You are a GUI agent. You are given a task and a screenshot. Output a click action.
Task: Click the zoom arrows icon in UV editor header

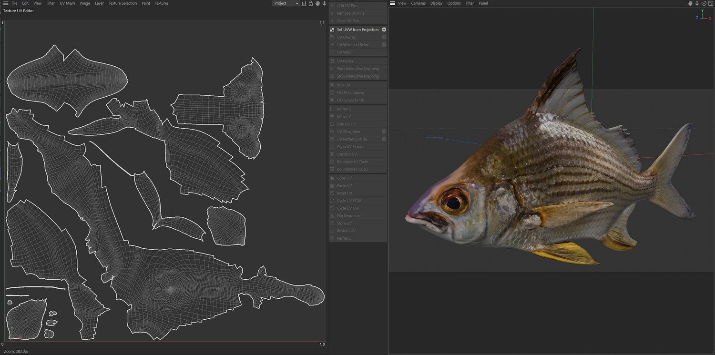point(325,3)
